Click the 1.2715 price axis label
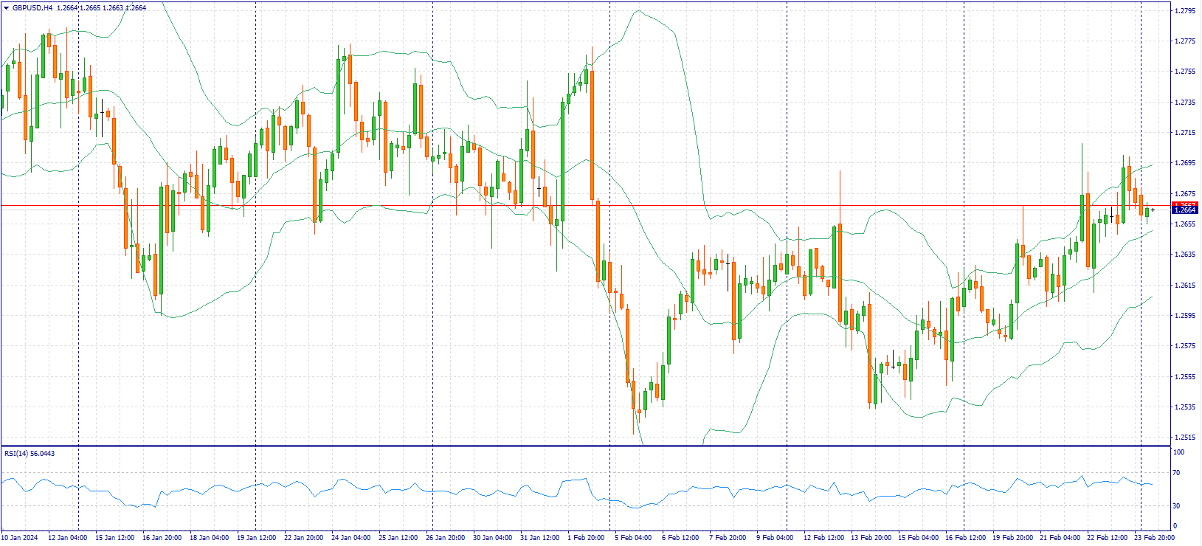This screenshot has width=1202, height=546. click(1185, 133)
